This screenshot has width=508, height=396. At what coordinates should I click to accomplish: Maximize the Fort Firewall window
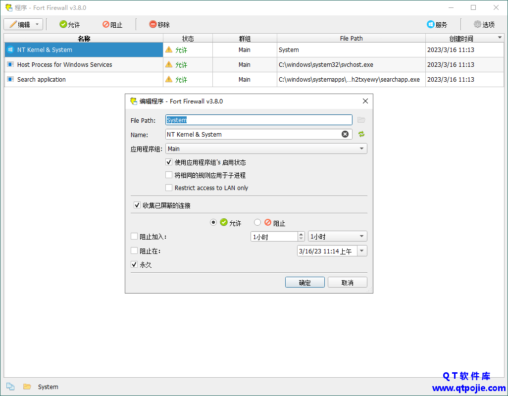pyautogui.click(x=473, y=7)
